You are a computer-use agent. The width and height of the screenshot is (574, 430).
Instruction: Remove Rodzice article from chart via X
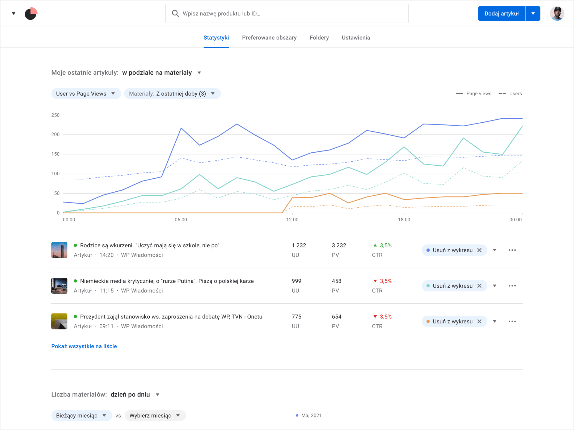pyautogui.click(x=479, y=250)
